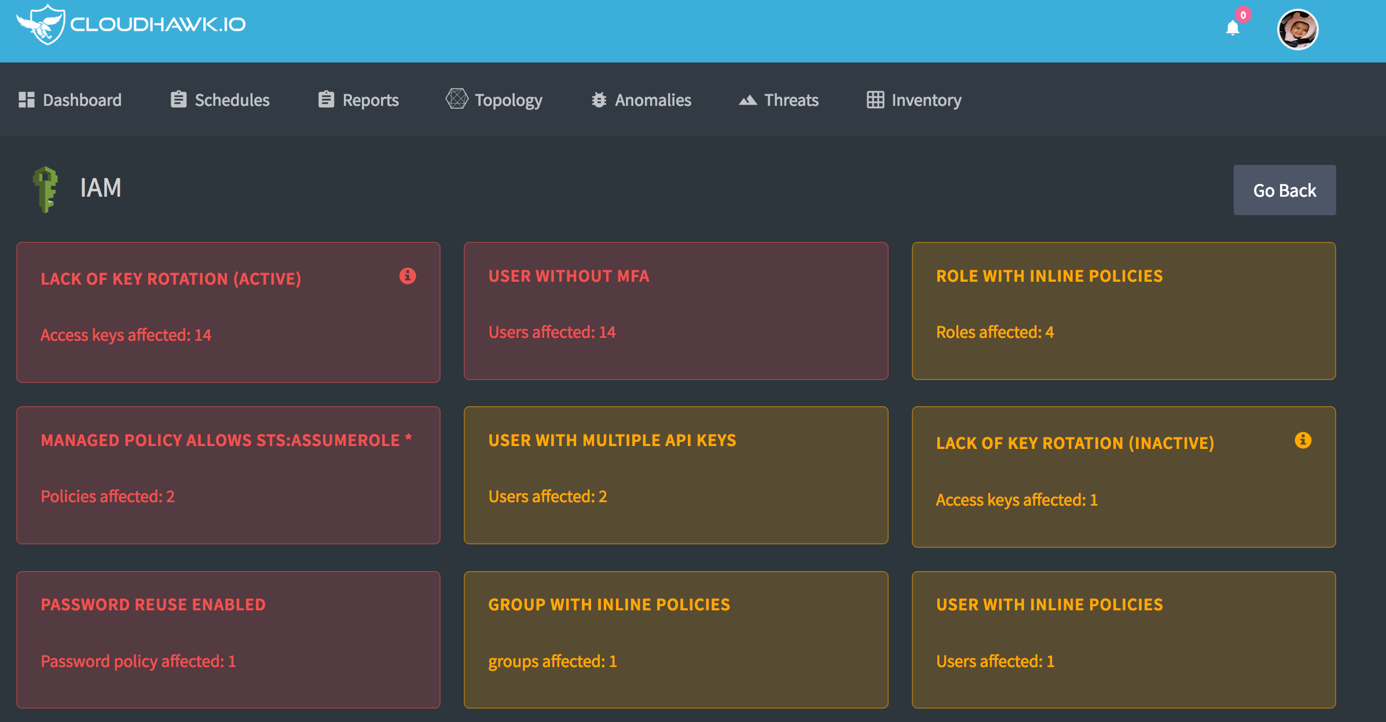Open the Anomalies panel
Image resolution: width=1386 pixels, height=722 pixels.
[x=599, y=100]
